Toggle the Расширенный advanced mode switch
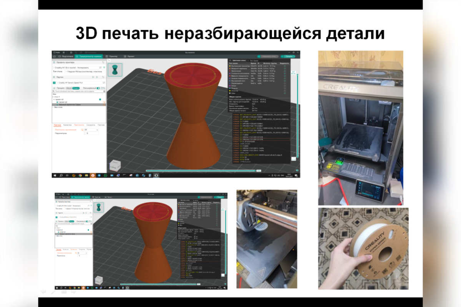This screenshot has height=307, width=461. (x=98, y=88)
